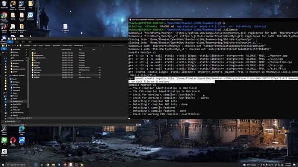This screenshot has height=167, width=298.
Task: Open the File tab in Explorer
Action: [x=10, y=42]
